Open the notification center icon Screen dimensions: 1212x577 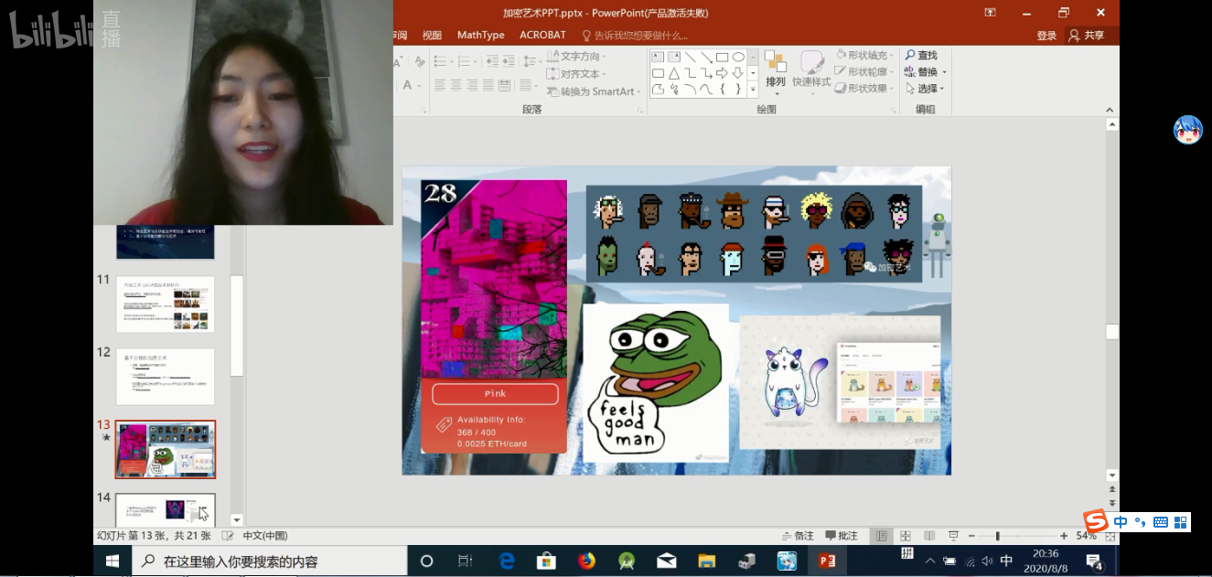1093,561
